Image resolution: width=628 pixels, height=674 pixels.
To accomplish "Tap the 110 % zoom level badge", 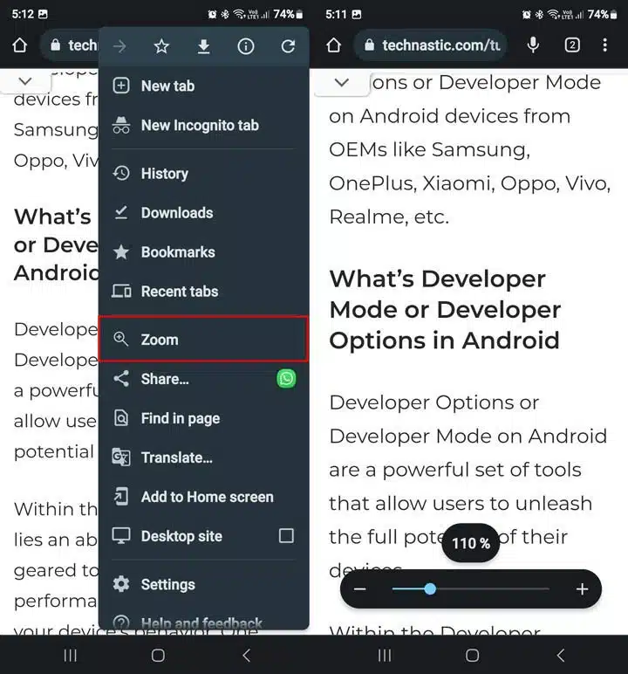I will click(471, 543).
